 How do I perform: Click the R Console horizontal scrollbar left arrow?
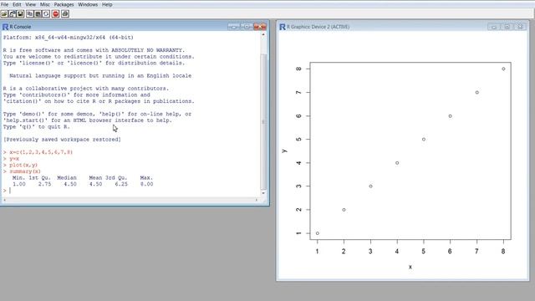point(4,200)
